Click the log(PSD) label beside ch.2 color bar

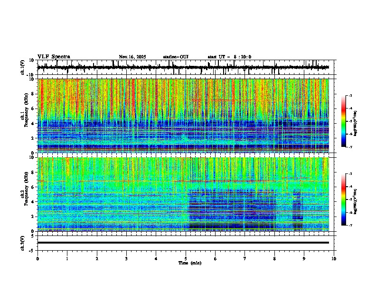point(355,201)
